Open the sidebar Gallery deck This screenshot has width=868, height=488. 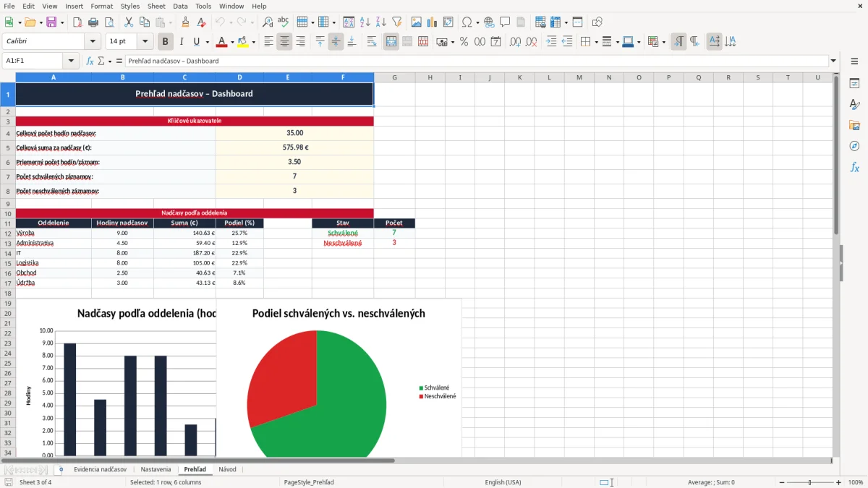click(854, 126)
